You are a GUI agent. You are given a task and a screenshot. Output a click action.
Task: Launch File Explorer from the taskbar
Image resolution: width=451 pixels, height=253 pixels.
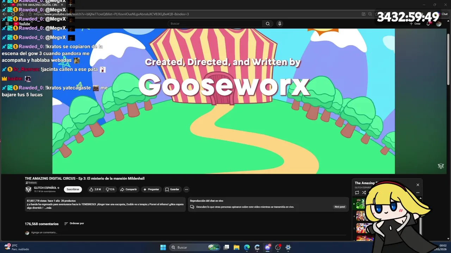click(x=236, y=247)
